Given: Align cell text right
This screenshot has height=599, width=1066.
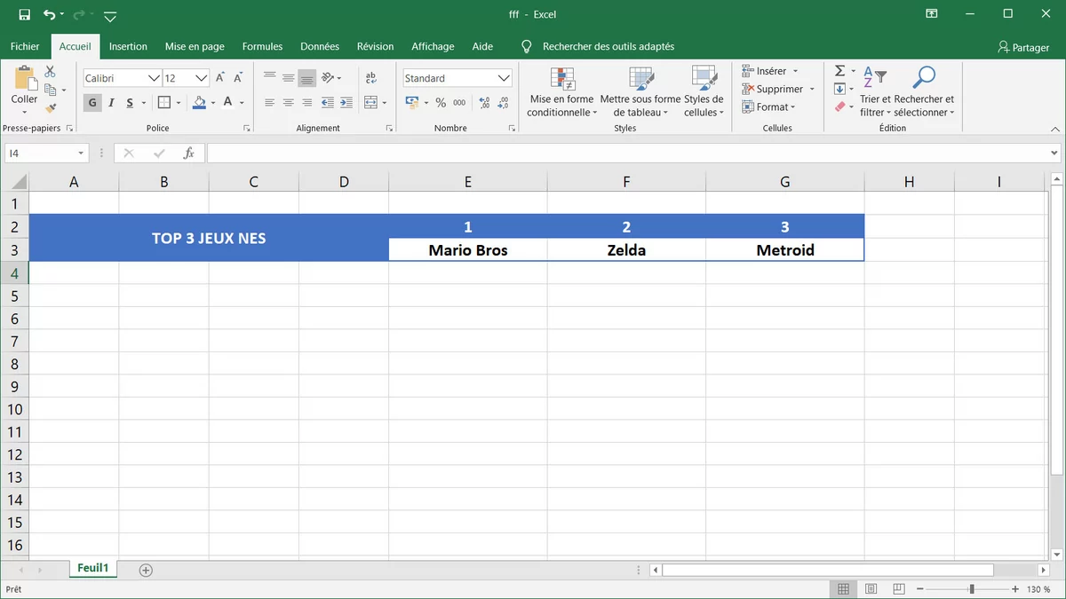Looking at the screenshot, I should click(x=306, y=103).
